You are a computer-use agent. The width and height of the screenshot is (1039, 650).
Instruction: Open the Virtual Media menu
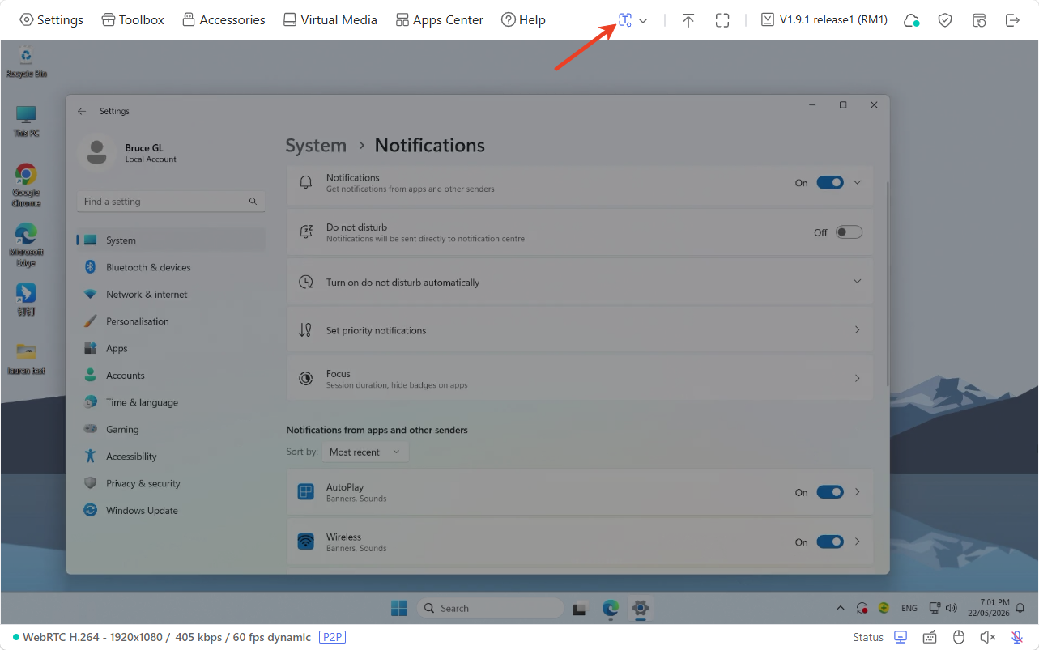[x=330, y=19]
